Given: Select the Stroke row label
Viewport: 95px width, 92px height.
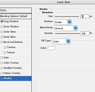Looking at the screenshot, I should (7, 78).
